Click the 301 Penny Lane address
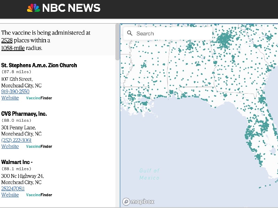 pos(18,128)
